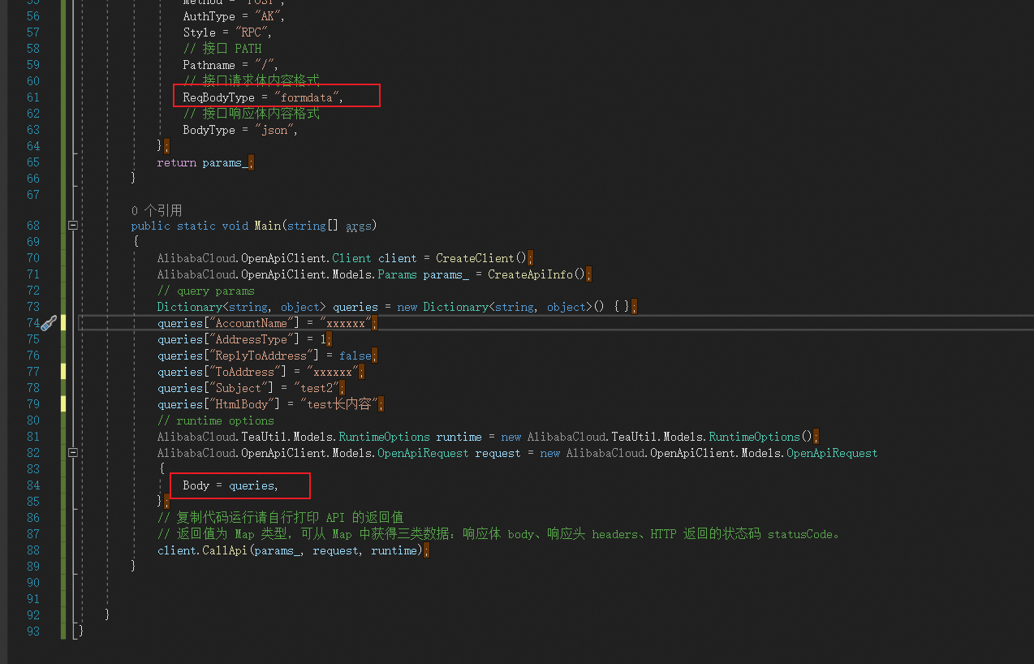Click line number 74 in the gutter
This screenshot has height=664, width=1034.
pos(32,323)
